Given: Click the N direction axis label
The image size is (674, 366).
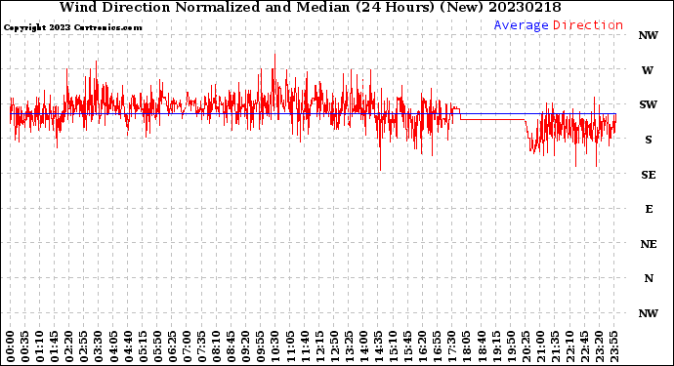Looking at the screenshot, I should [x=649, y=279].
